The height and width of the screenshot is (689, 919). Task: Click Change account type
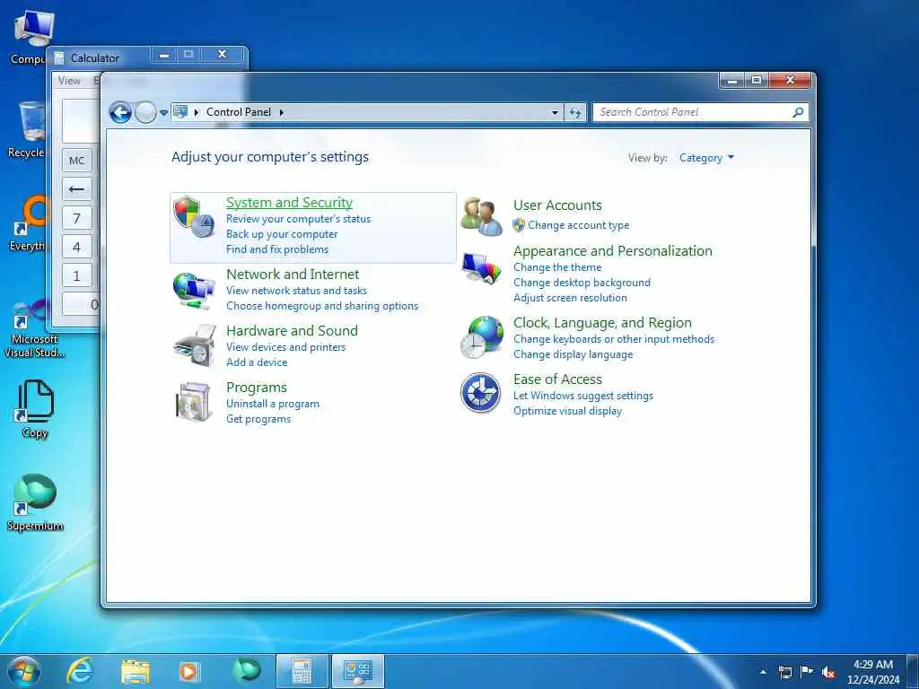[579, 225]
